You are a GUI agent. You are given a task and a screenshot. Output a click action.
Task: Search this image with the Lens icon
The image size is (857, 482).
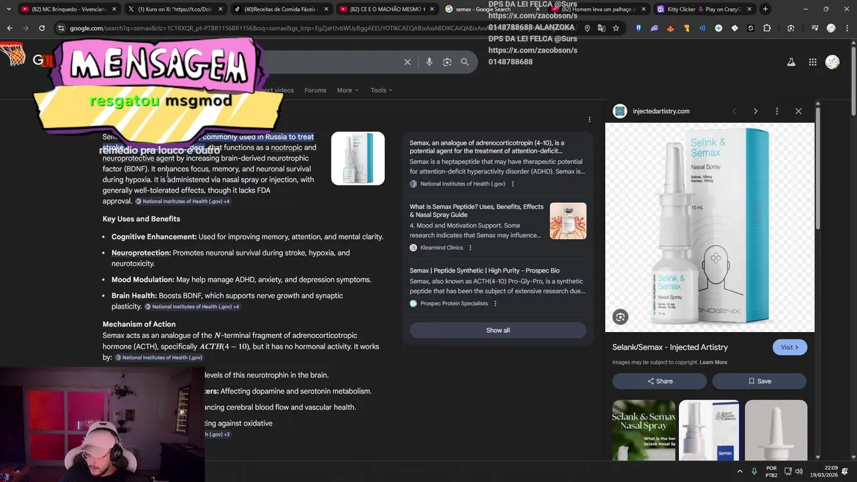pos(620,317)
